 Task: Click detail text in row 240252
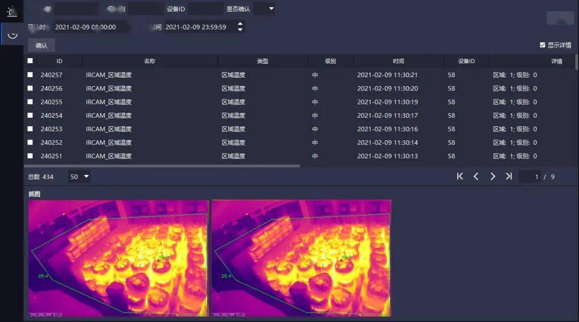tap(515, 142)
